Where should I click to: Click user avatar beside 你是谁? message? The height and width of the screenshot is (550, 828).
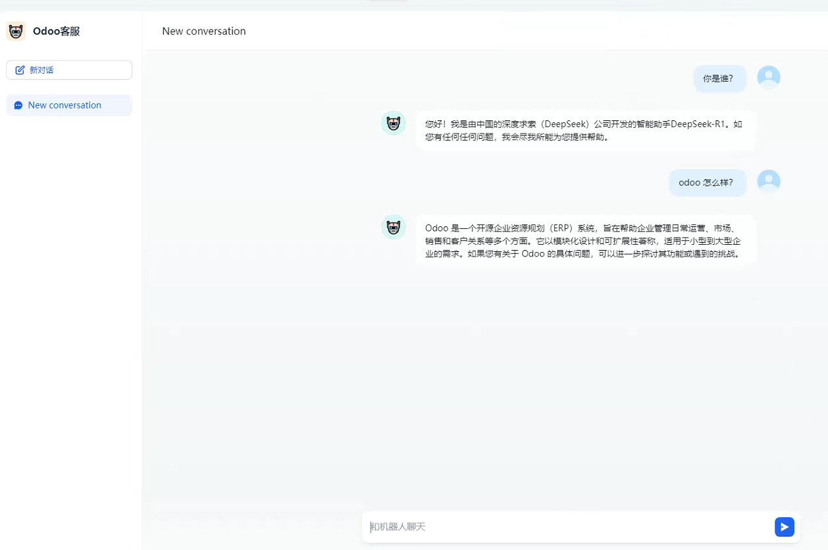[769, 77]
